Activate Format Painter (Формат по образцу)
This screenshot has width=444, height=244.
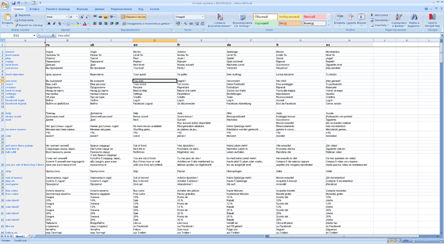(x=29, y=25)
